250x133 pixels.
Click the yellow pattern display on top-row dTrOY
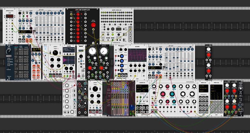[x=25, y=32]
